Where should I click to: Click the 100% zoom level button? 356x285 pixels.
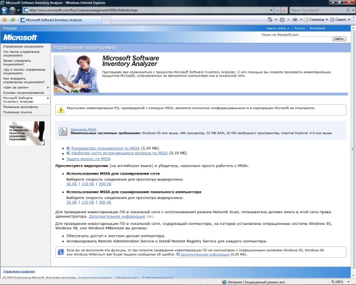[x=337, y=282]
